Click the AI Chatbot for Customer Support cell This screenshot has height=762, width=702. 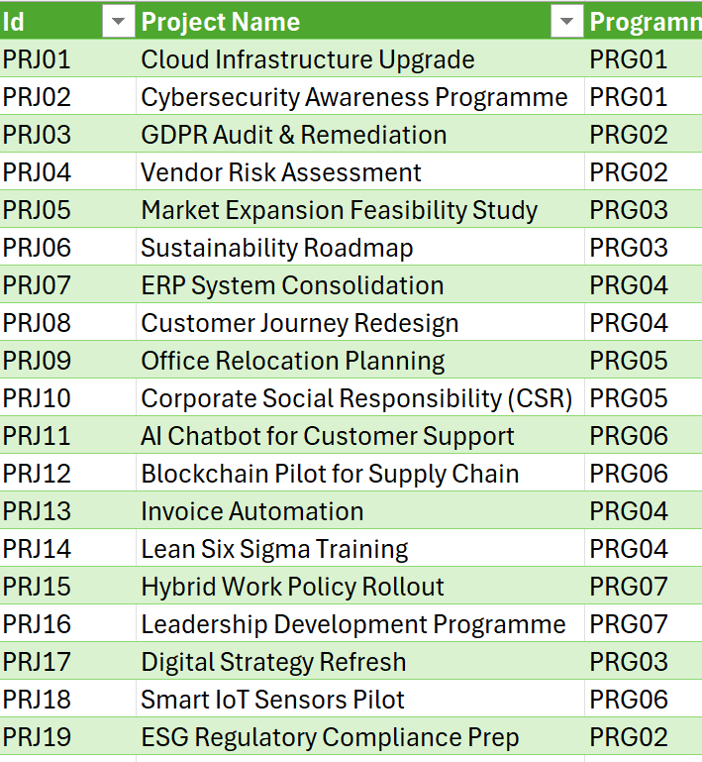click(x=328, y=436)
